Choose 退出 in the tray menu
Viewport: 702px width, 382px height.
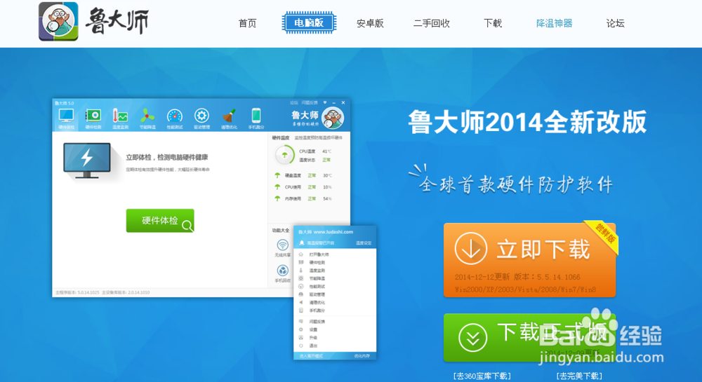click(313, 346)
